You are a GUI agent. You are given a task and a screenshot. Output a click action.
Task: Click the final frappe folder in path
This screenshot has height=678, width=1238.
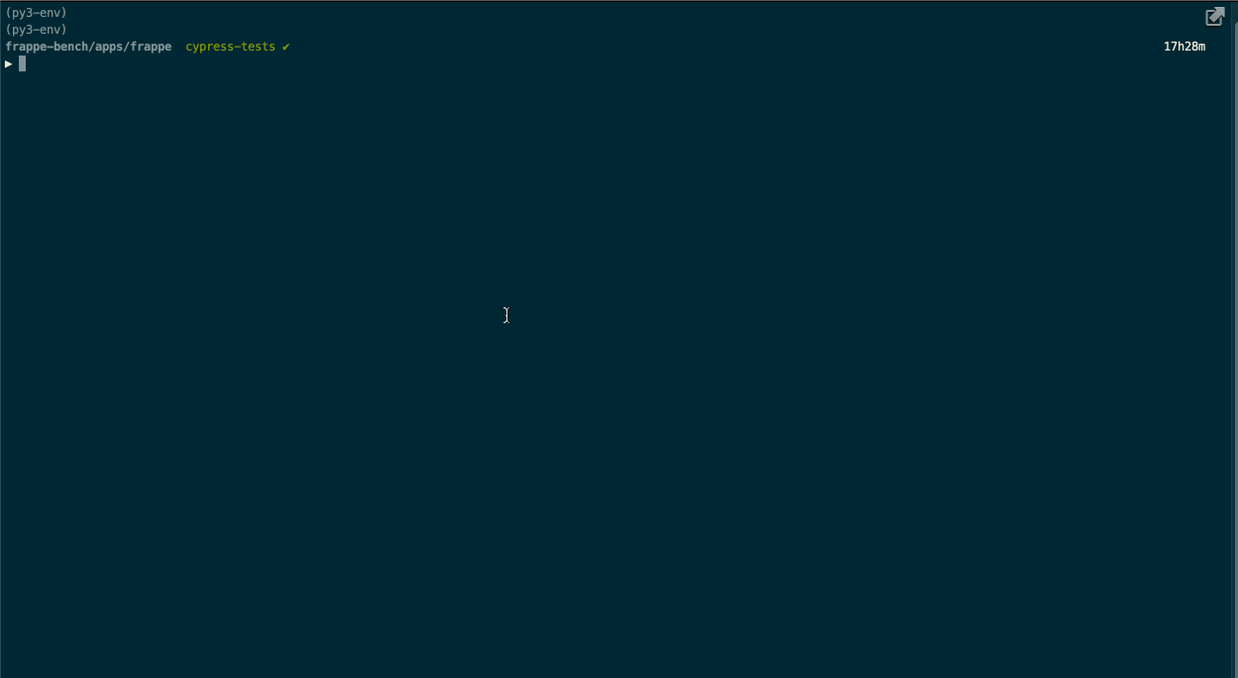coord(151,47)
